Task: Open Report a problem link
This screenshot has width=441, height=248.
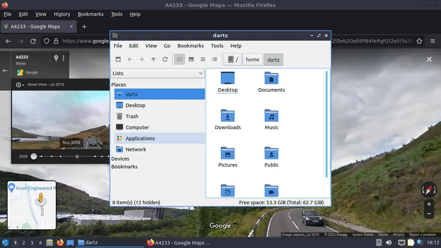Action: 422,235
